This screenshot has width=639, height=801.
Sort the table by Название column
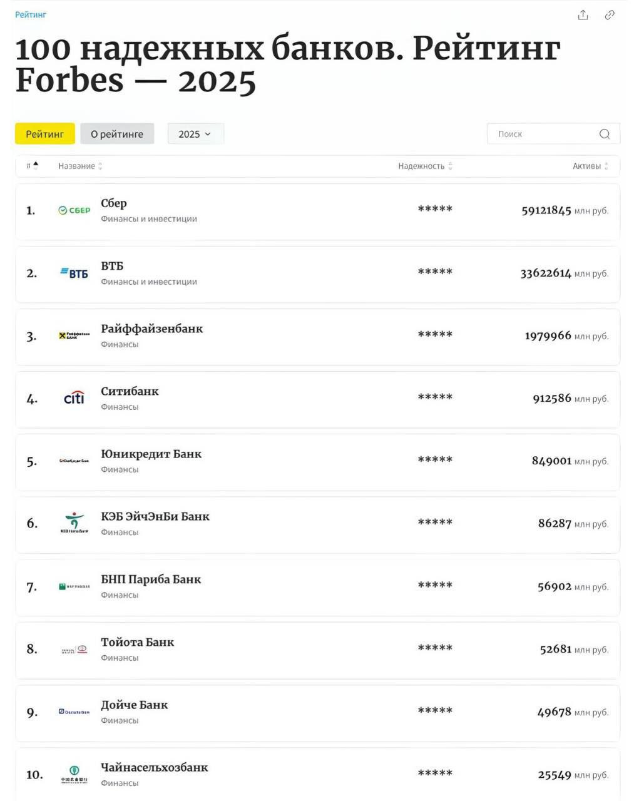coord(79,166)
